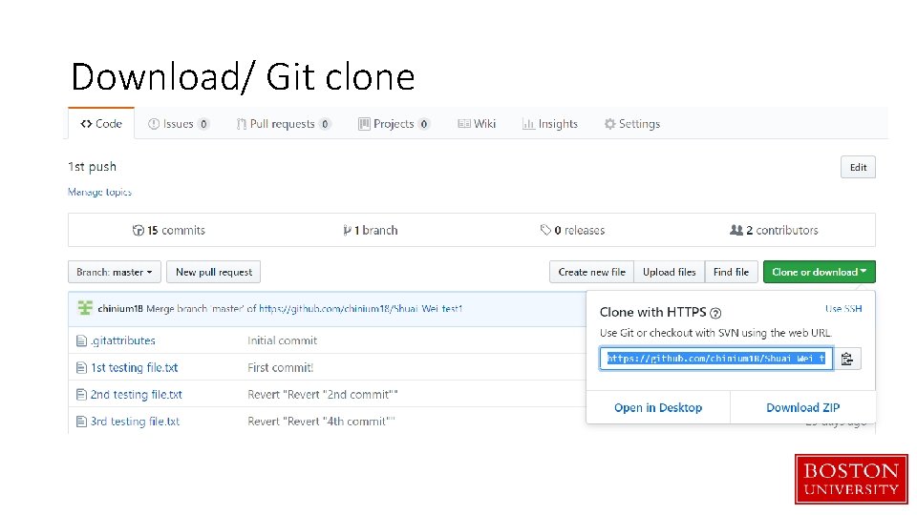Open the Pull requests tab
The height and width of the screenshot is (515, 917).
coord(282,124)
